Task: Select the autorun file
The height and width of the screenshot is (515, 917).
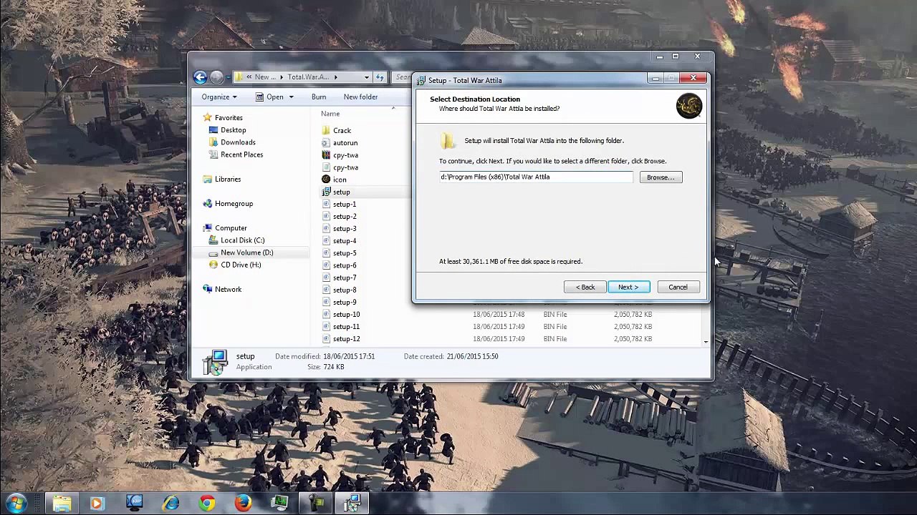Action: click(x=345, y=142)
